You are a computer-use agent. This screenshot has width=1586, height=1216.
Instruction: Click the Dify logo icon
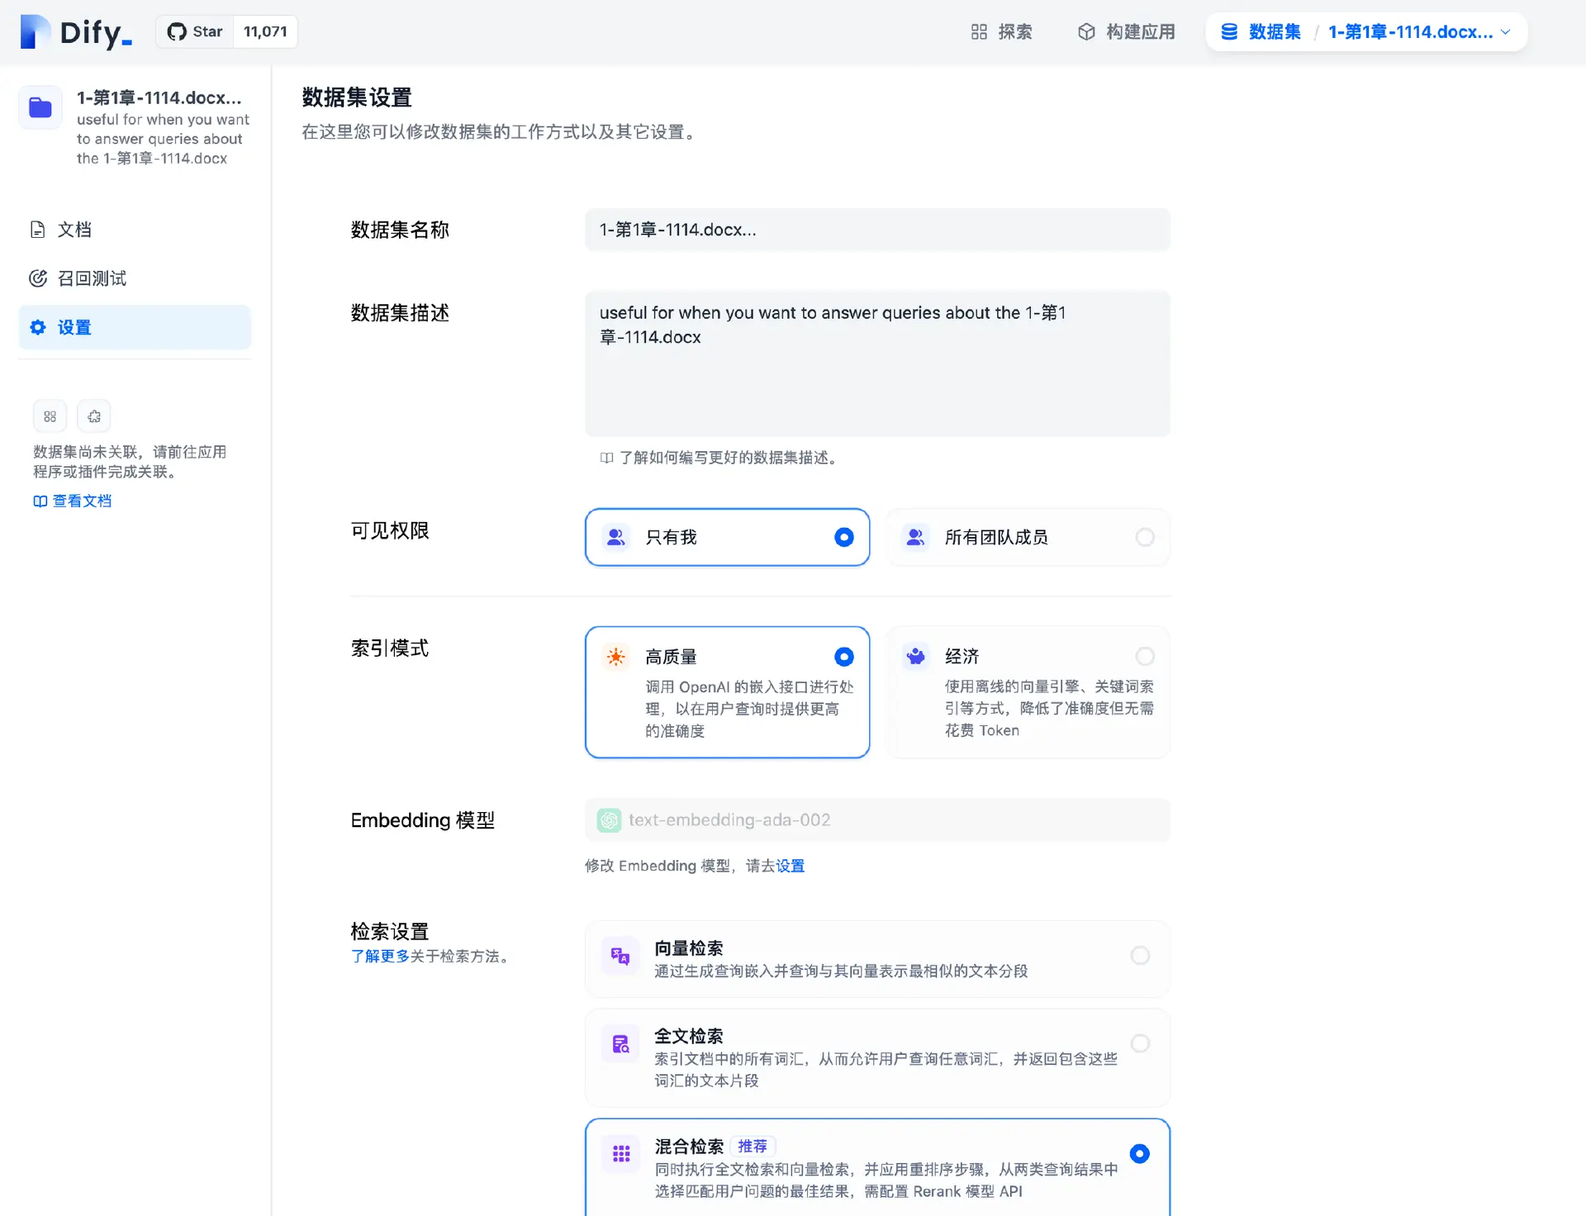(35, 31)
